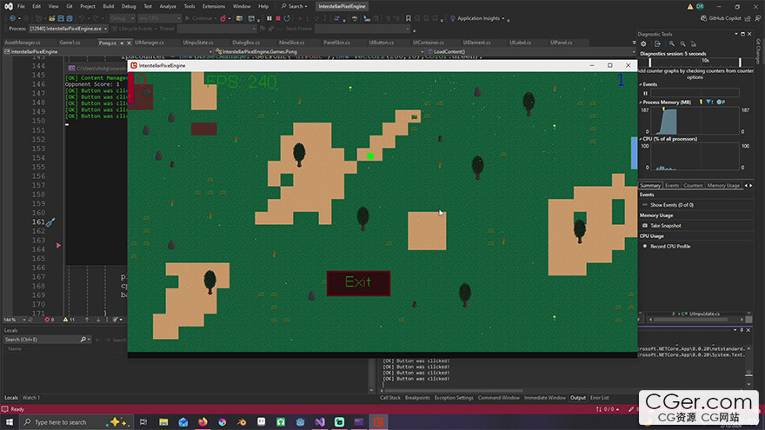765x430 pixels.
Task: Open Diagnostic Tools settings gear
Action: pos(642,44)
